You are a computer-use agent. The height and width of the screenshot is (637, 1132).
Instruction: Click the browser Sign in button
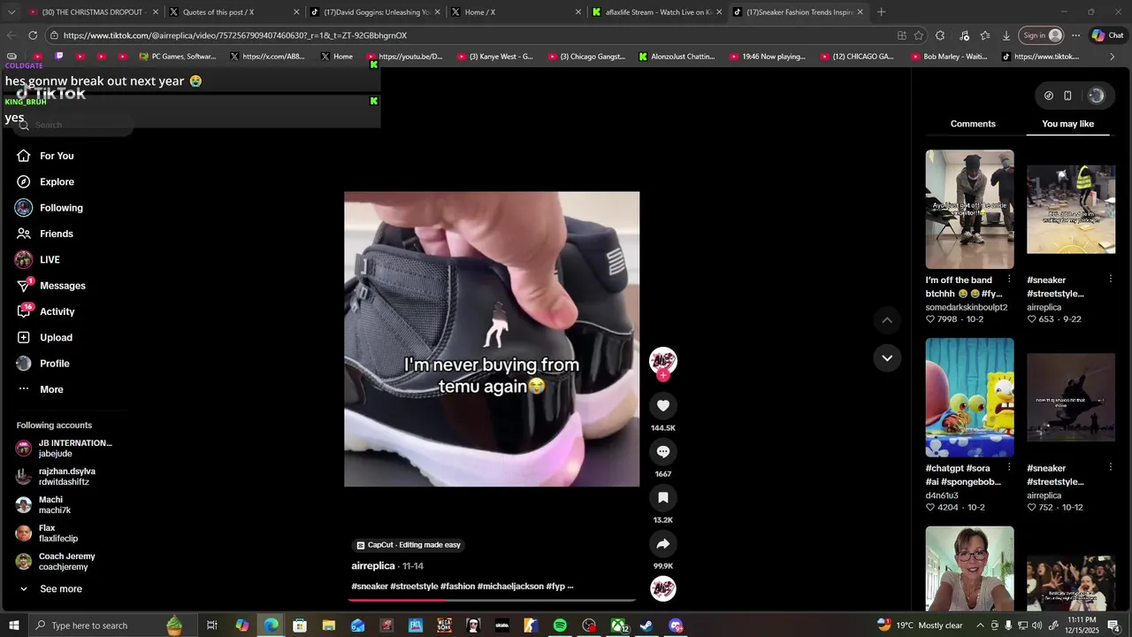click(x=1043, y=35)
